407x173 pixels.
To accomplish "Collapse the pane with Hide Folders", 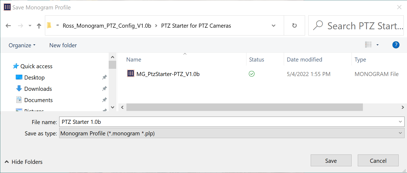I will tap(24, 162).
